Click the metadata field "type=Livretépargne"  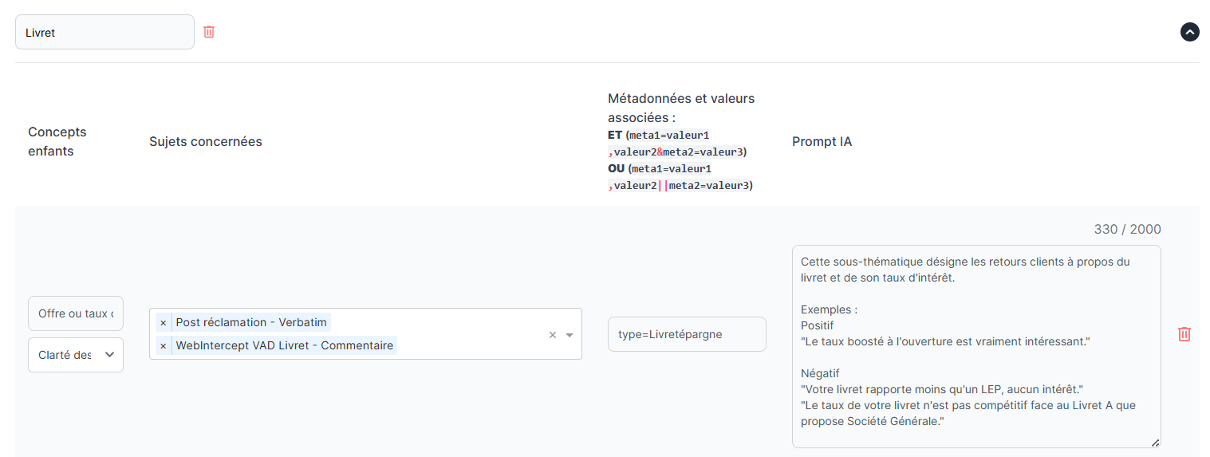(x=686, y=334)
